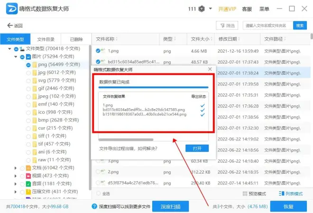The image size is (313, 213).
Task: Toggle the png (56499) checkbox
Action: click(x=28, y=65)
